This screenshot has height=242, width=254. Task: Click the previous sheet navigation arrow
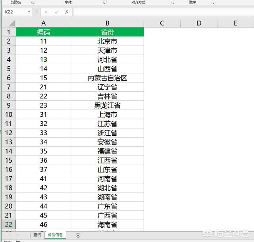(x=10, y=235)
